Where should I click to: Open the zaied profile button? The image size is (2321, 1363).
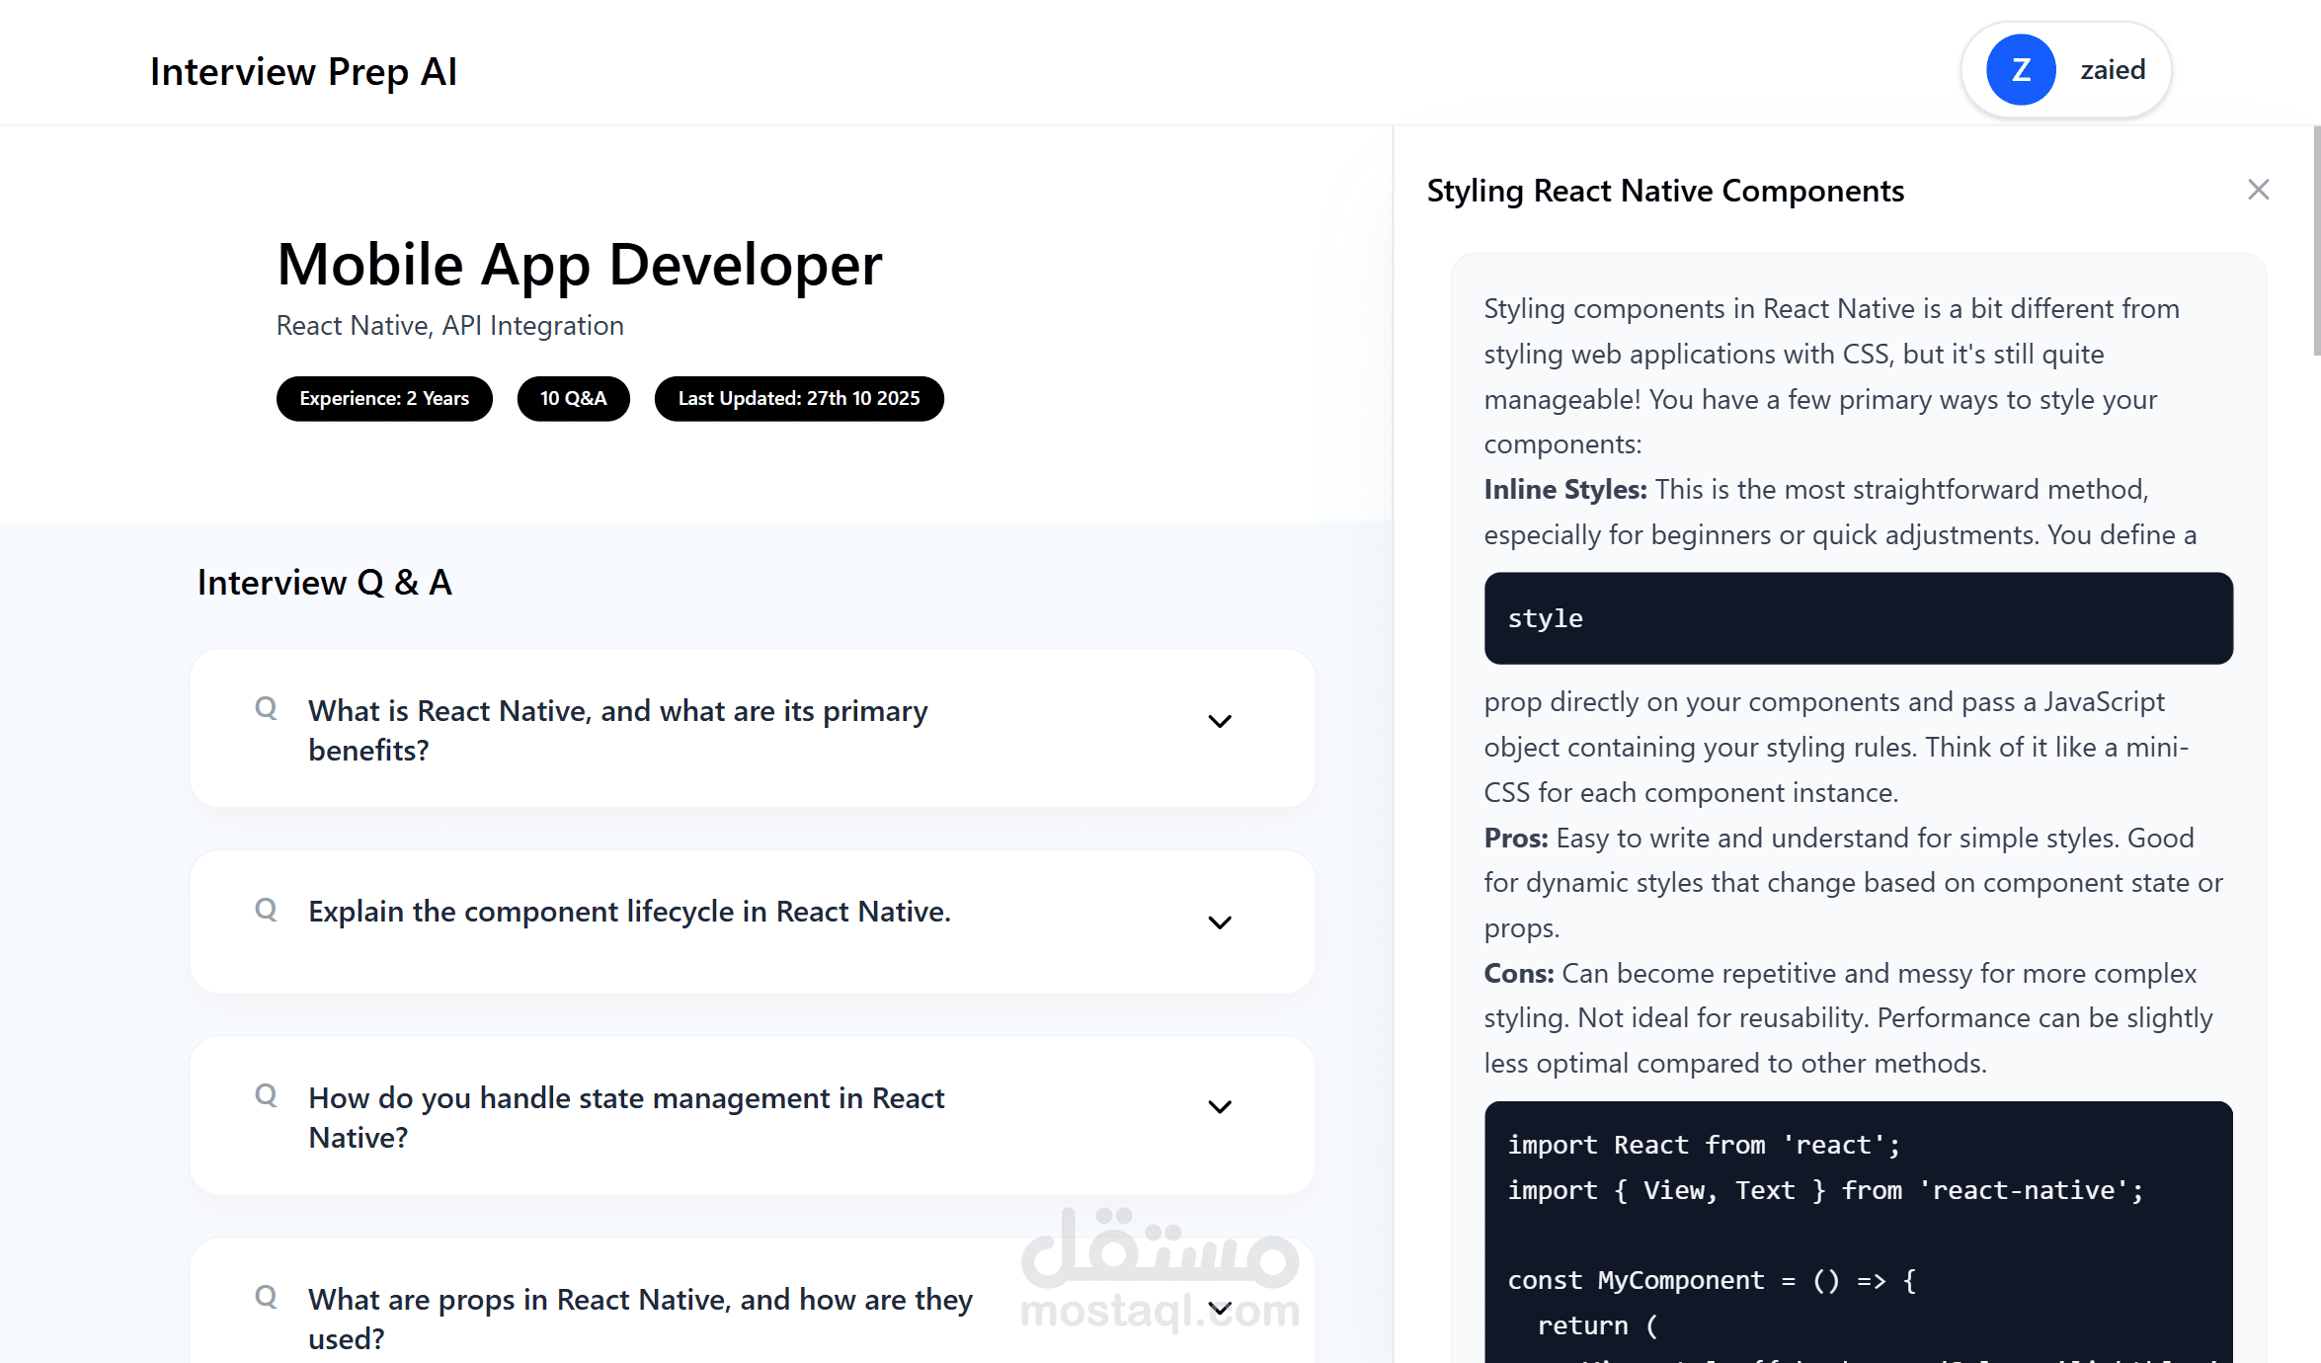coord(2112,70)
